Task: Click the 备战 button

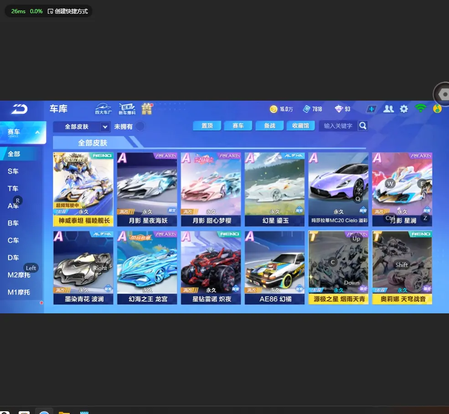Action: (269, 126)
